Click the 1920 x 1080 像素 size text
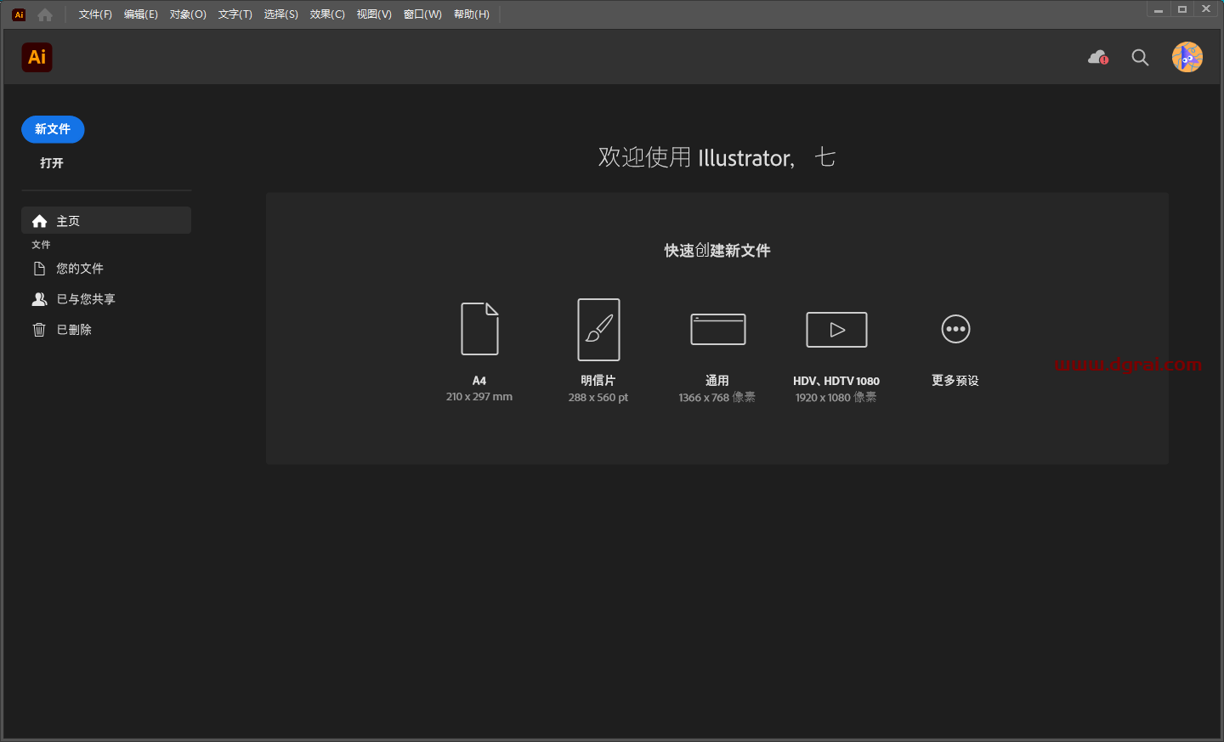This screenshot has width=1224, height=742. [836, 398]
